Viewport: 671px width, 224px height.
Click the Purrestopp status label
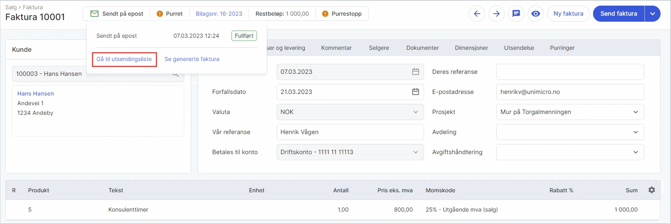pos(347,14)
